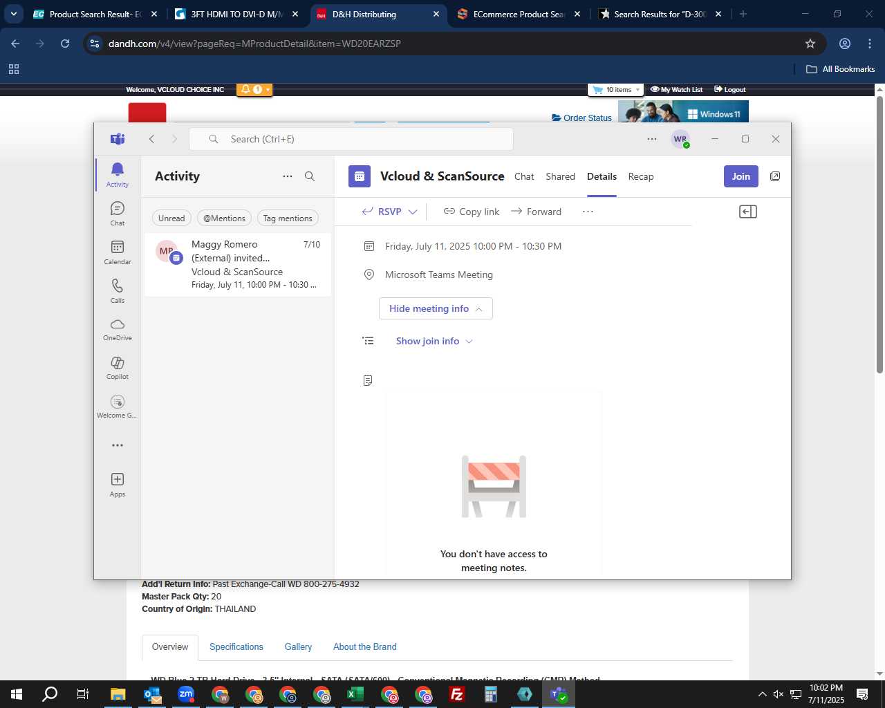Show hidden system tray icons

tap(762, 694)
